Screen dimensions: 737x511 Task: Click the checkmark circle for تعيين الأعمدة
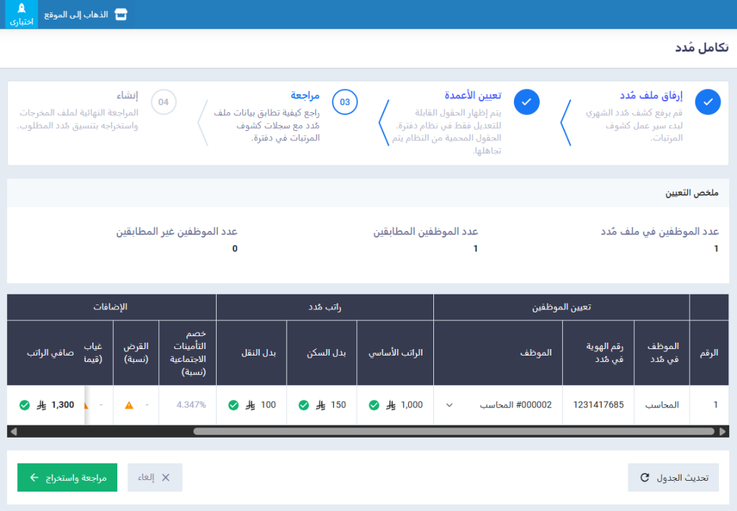coord(527,102)
